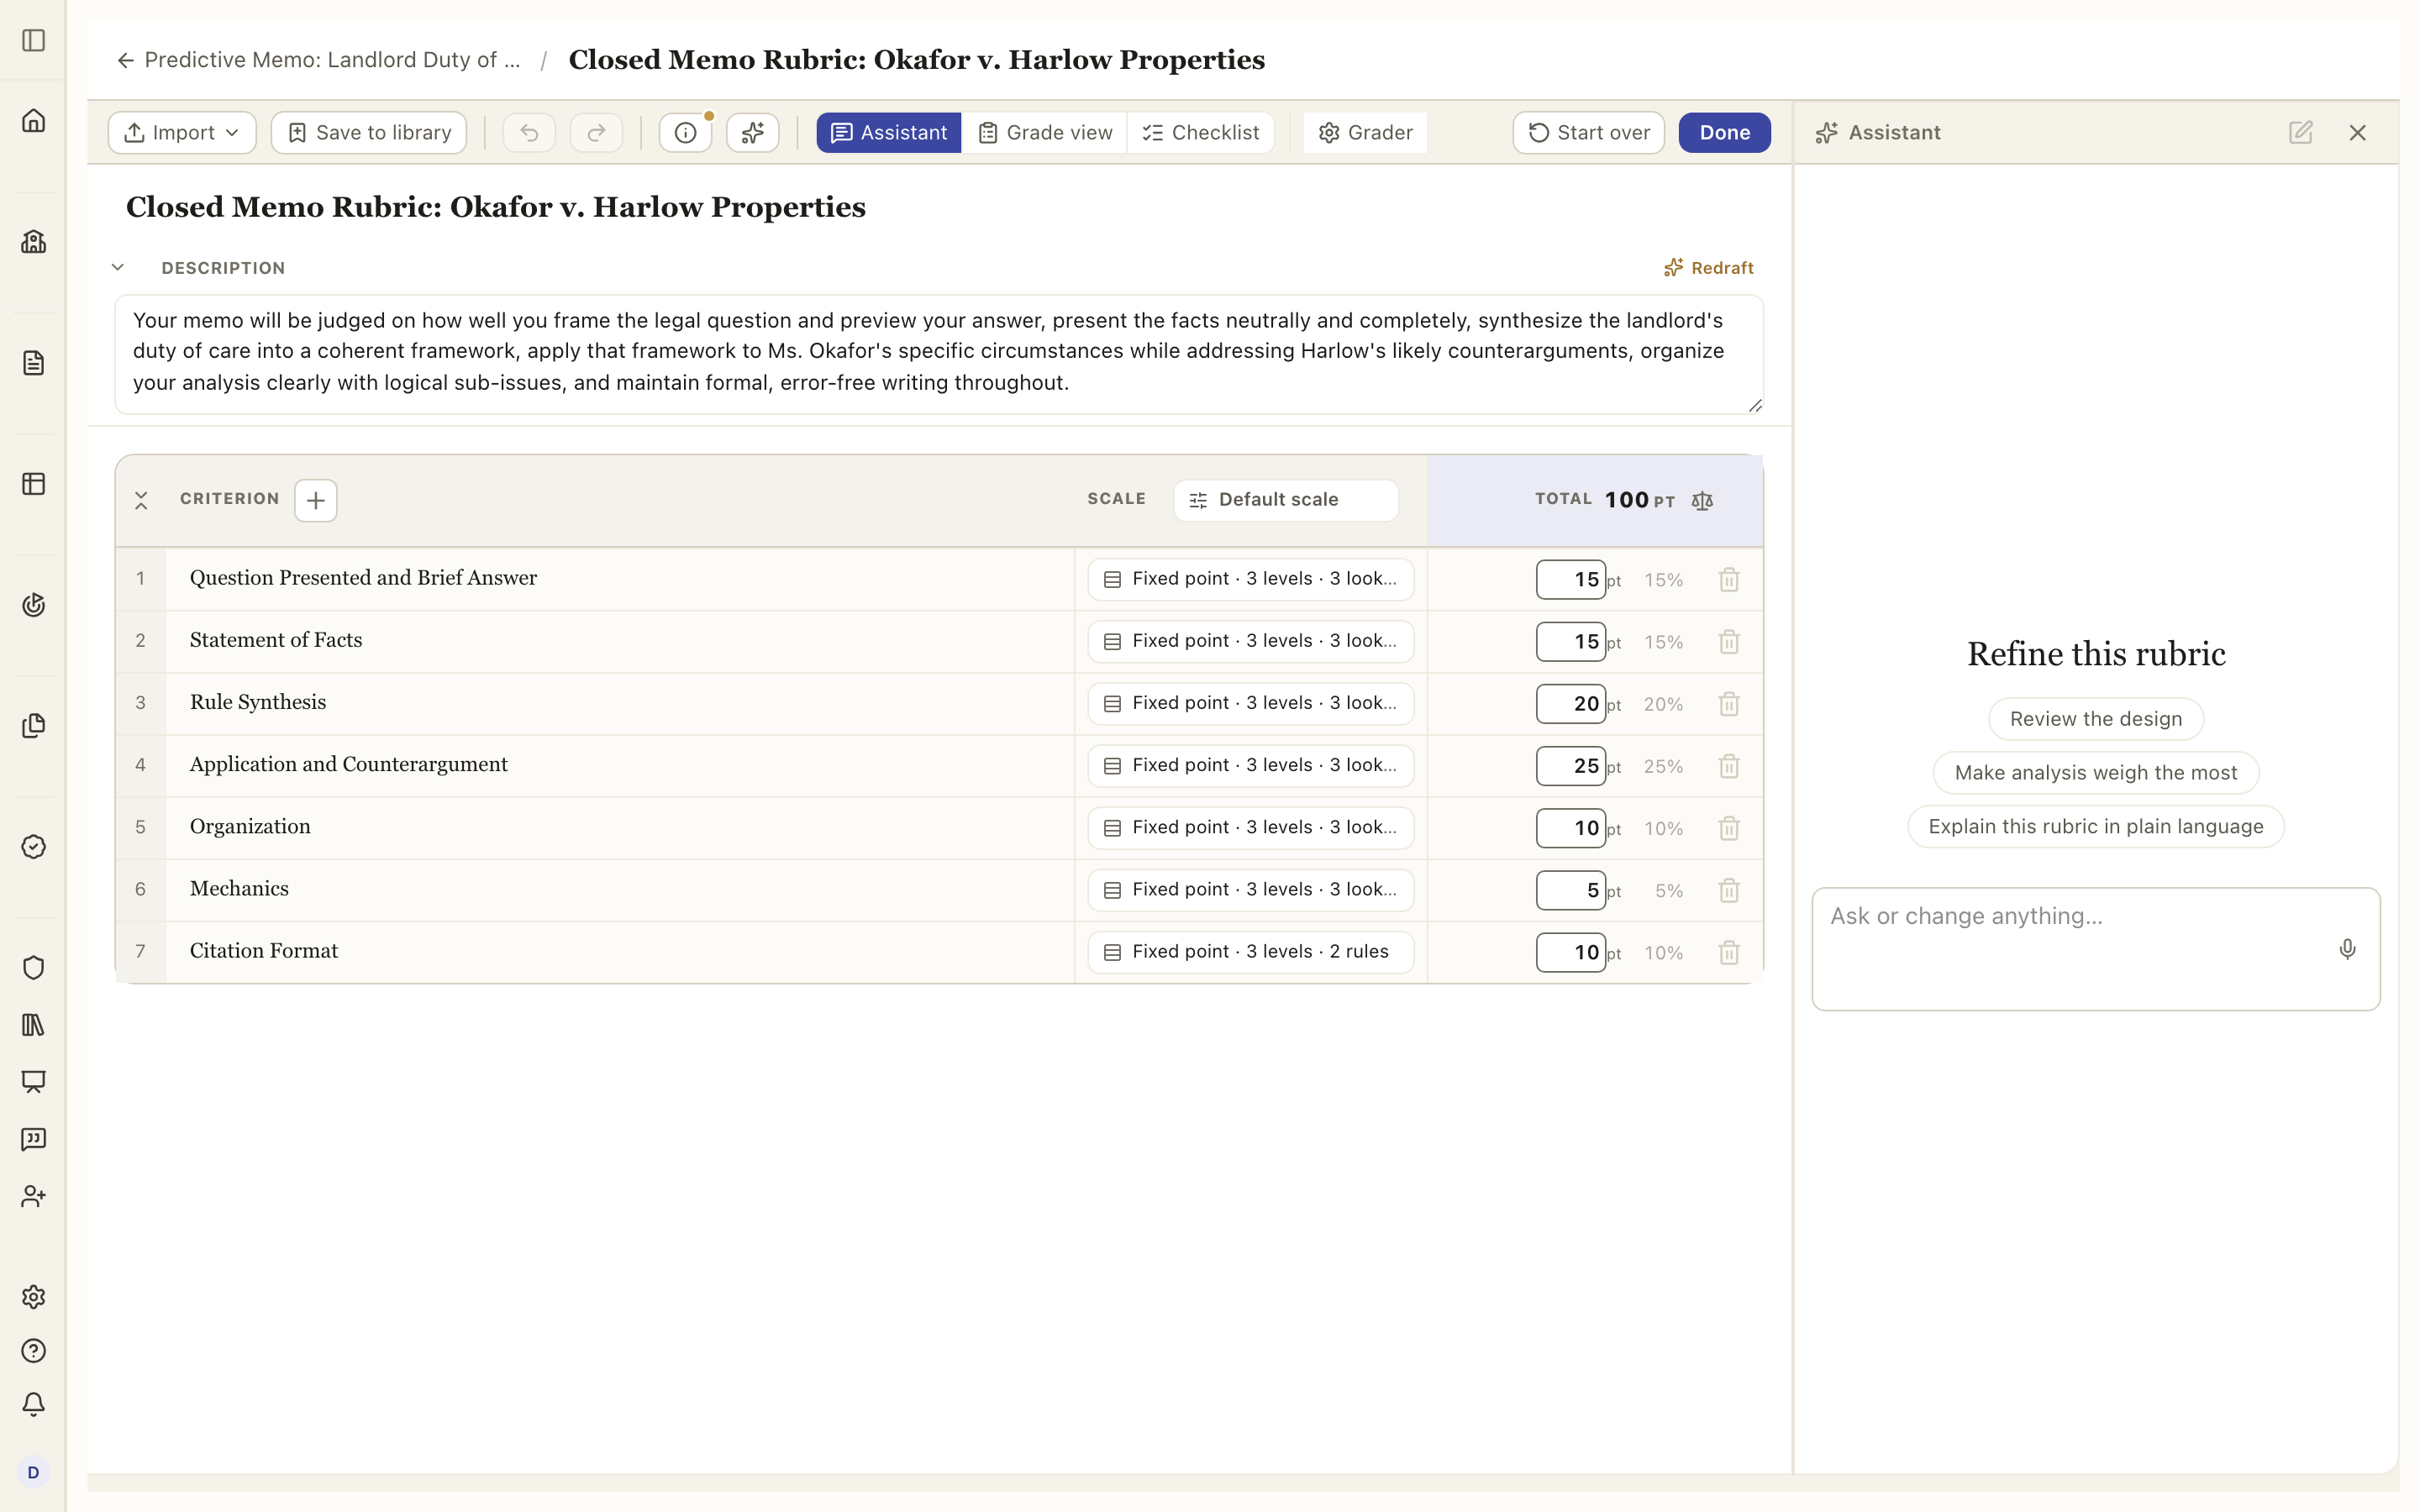Open the Grader settings

[x=1365, y=133]
